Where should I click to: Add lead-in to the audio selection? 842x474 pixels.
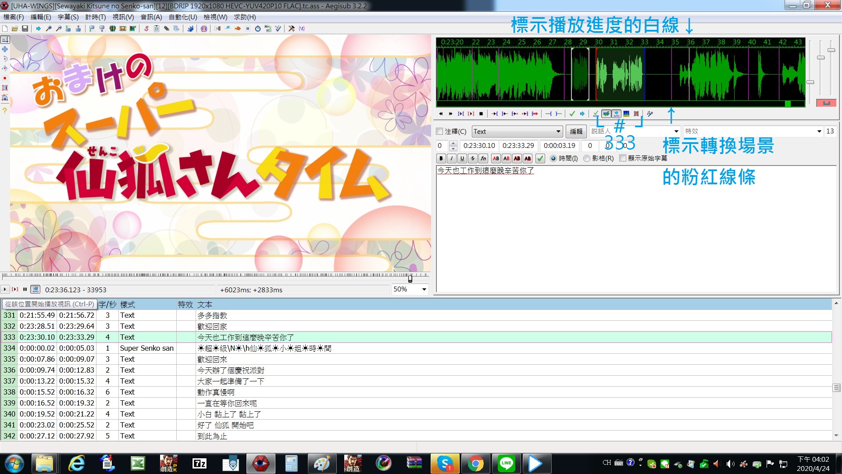pos(548,114)
